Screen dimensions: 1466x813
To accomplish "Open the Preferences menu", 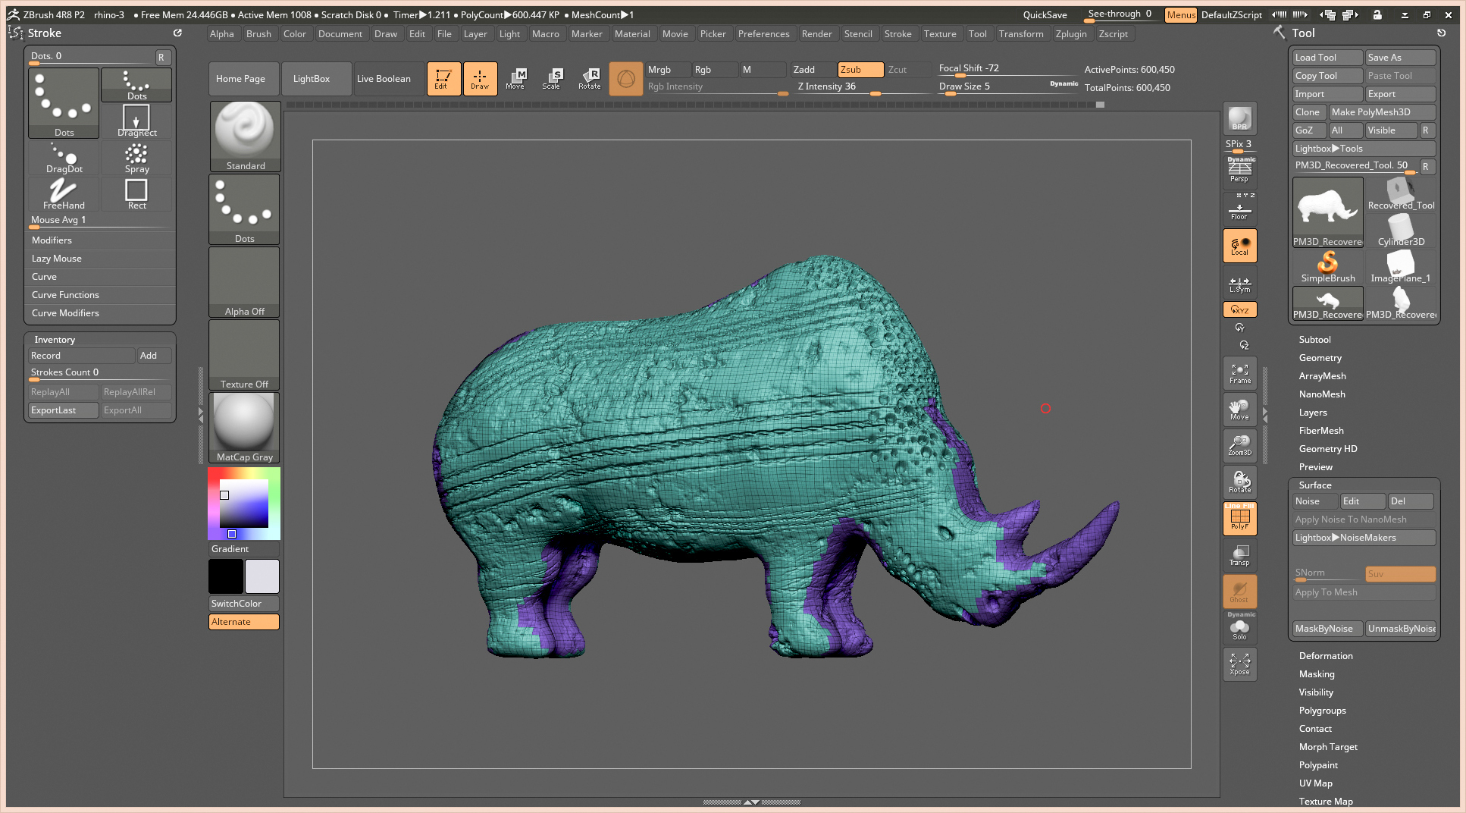I will coord(763,34).
